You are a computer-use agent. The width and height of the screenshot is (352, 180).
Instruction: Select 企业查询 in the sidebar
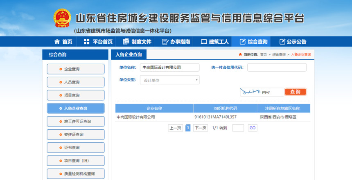pyautogui.click(x=76, y=69)
